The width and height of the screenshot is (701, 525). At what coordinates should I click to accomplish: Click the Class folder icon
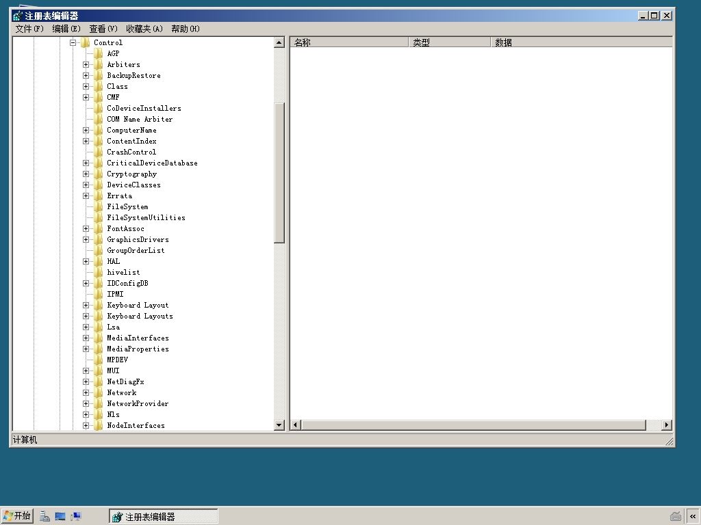tap(99, 86)
